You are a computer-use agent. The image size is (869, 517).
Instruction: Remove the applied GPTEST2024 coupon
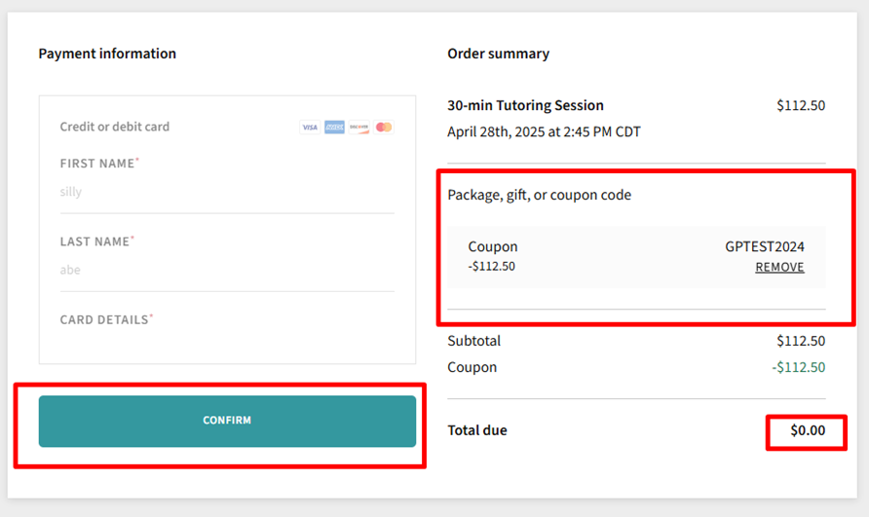779,267
